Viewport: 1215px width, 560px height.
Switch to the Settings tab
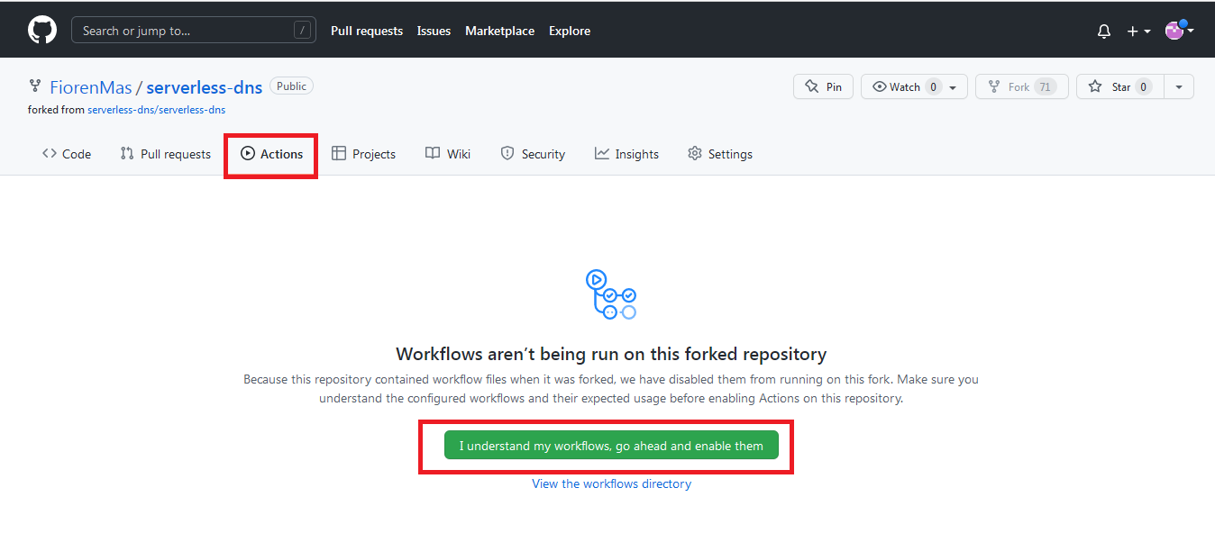(x=719, y=154)
